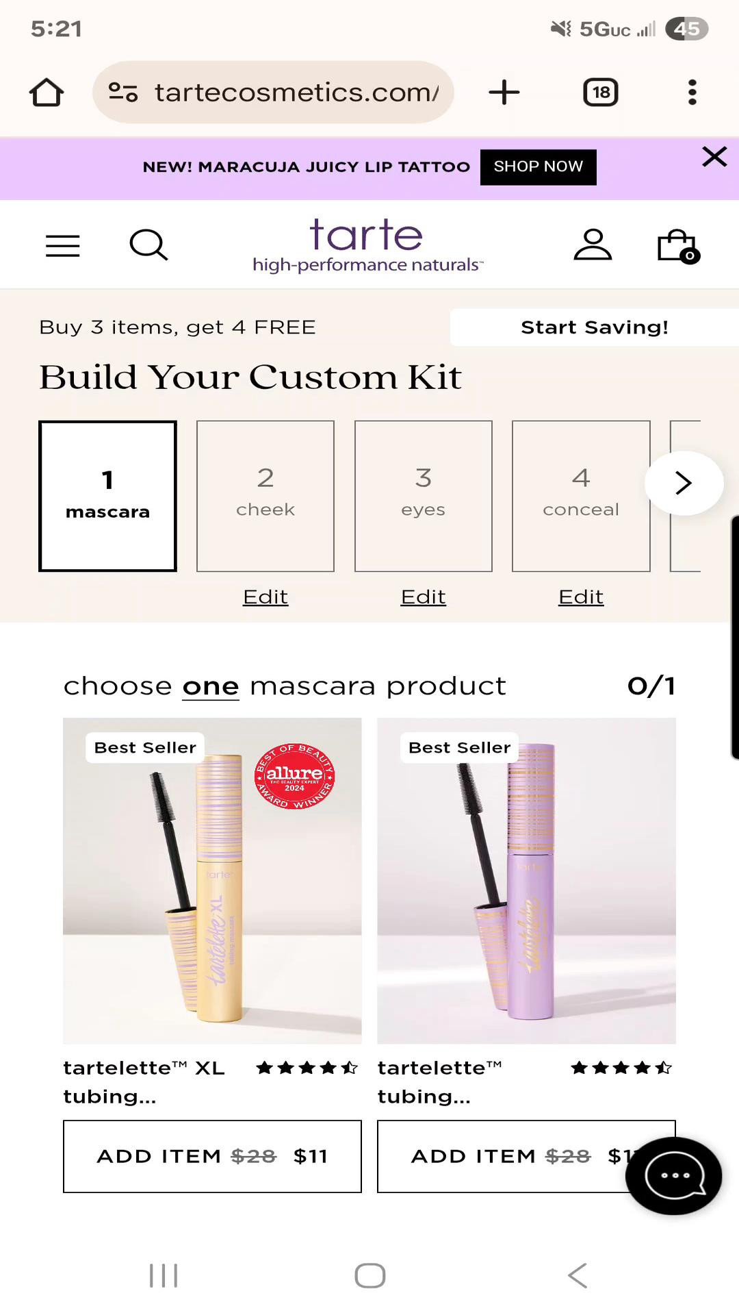The height and width of the screenshot is (1315, 739).
Task: Open the search icon
Action: 149,245
